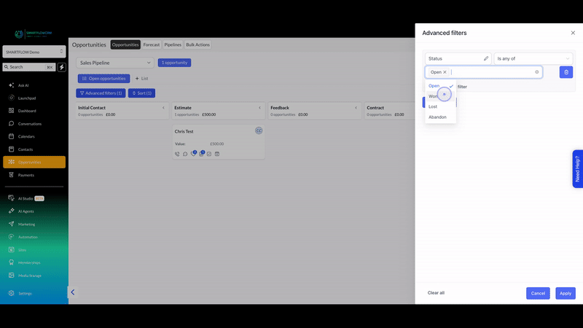Deselect the checked Open option

pyautogui.click(x=441, y=86)
